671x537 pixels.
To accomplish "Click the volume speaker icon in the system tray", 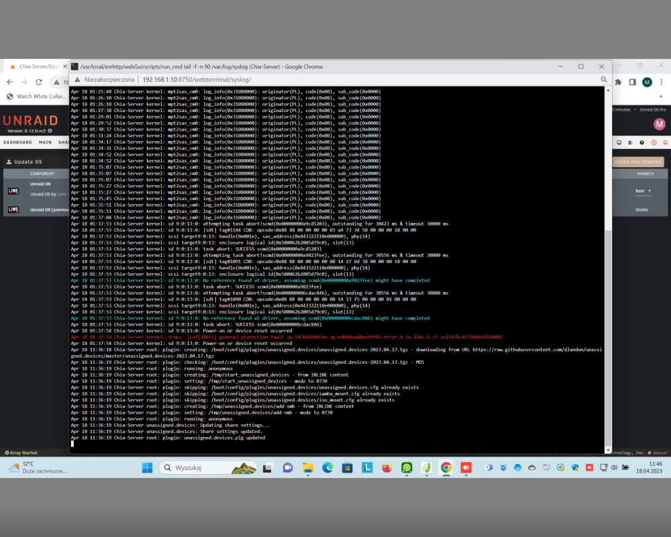I will [614, 468].
